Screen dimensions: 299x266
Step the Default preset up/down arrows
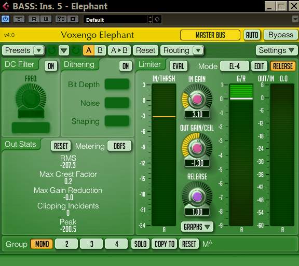coord(150,19)
